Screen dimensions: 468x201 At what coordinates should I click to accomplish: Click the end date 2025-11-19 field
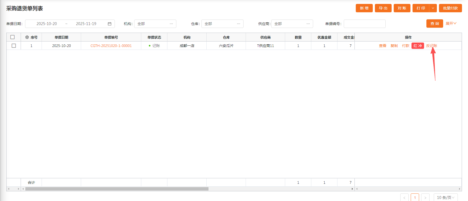(86, 24)
